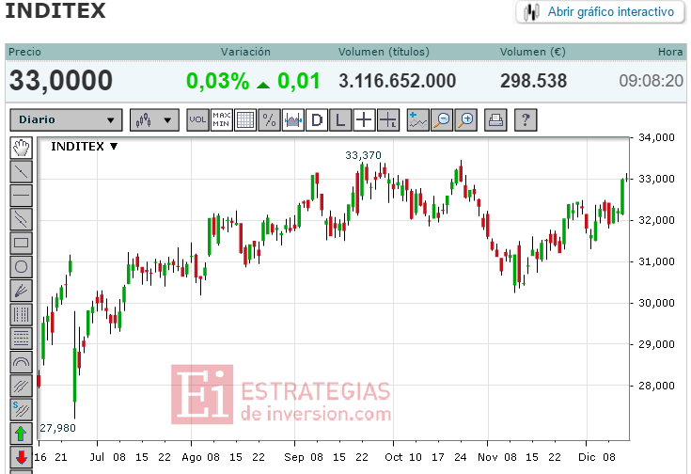This screenshot has height=474, width=691.
Task: Click the 27,980 minimum price label
Action: (57, 428)
